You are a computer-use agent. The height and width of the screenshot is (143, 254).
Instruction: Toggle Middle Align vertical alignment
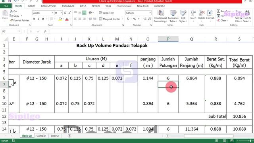pos(80,13)
